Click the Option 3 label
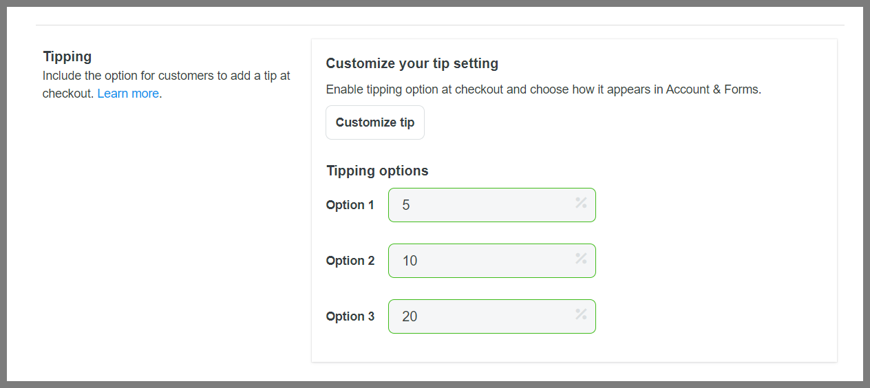This screenshot has width=870, height=388. [350, 316]
